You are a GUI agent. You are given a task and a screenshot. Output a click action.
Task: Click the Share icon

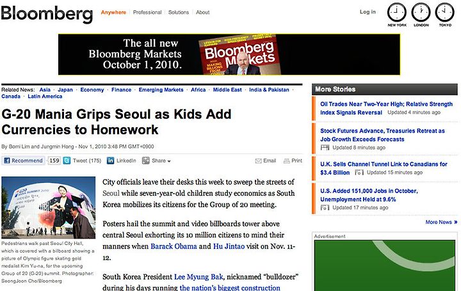[145, 161]
